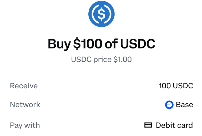This screenshot has height=136, width=202.
Task: Click the Pay with label
Action: tap(25, 125)
